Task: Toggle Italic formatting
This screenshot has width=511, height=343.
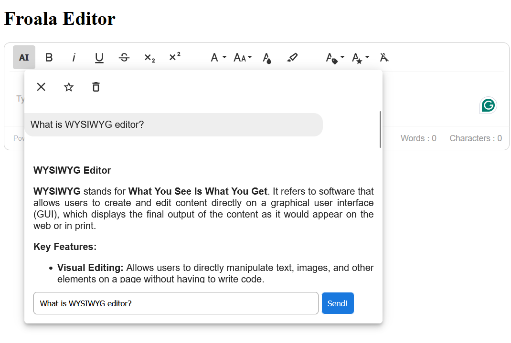Action: [x=74, y=57]
